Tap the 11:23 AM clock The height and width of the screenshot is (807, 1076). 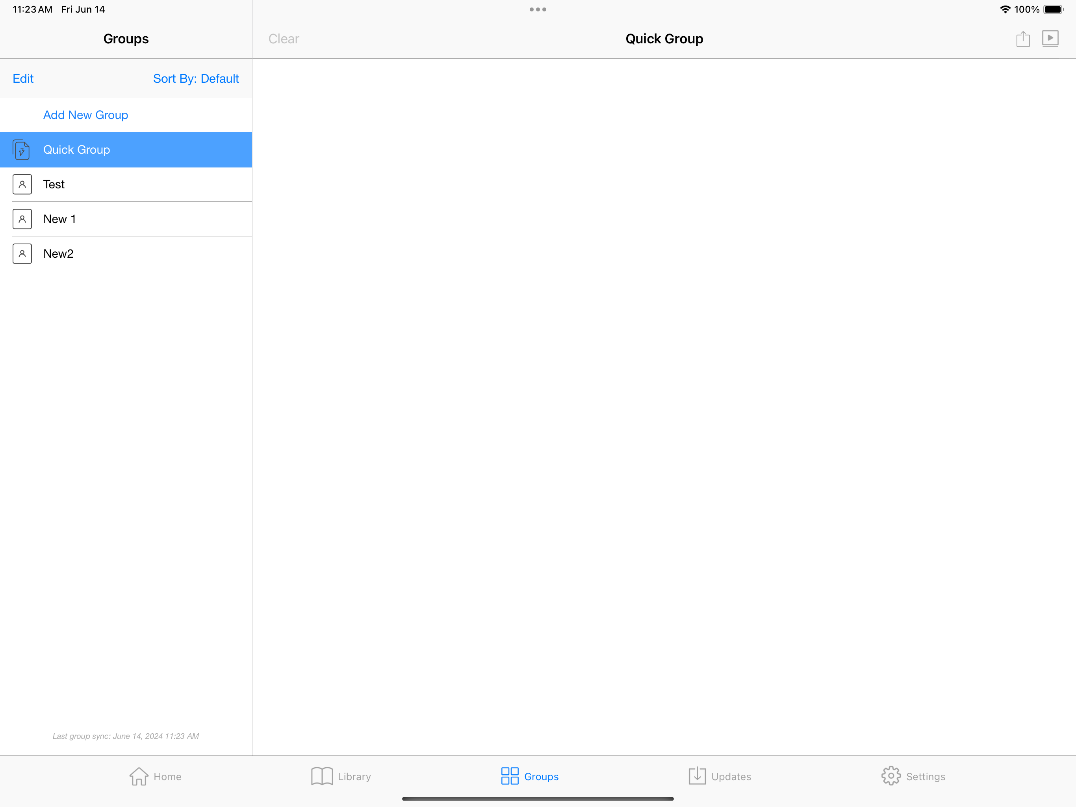(32, 9)
